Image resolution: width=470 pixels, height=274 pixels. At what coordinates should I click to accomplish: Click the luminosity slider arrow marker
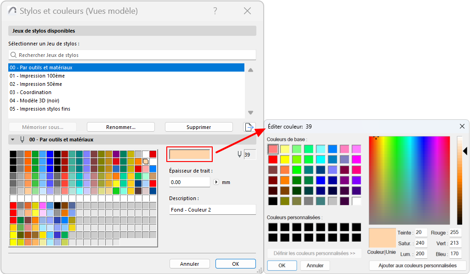465,151
